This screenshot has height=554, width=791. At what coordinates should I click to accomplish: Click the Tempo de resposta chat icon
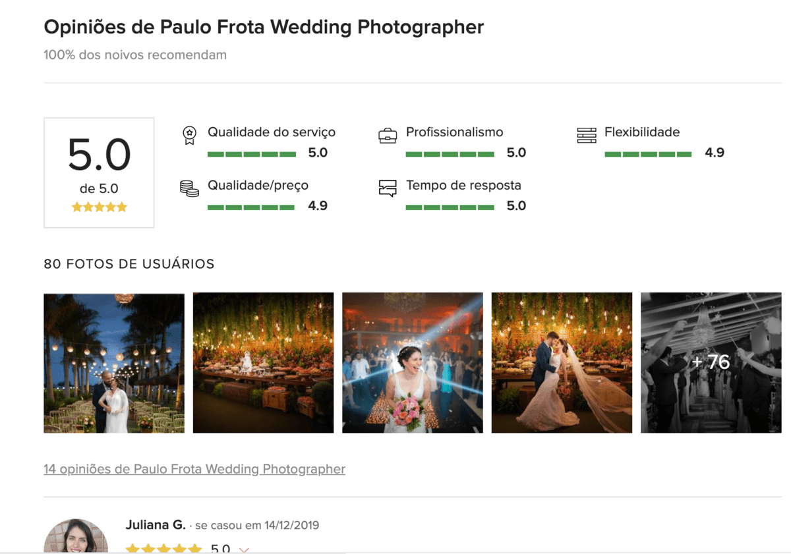coord(388,189)
